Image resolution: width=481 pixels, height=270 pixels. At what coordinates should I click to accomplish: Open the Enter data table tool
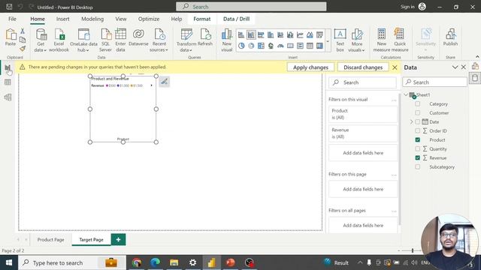click(120, 40)
